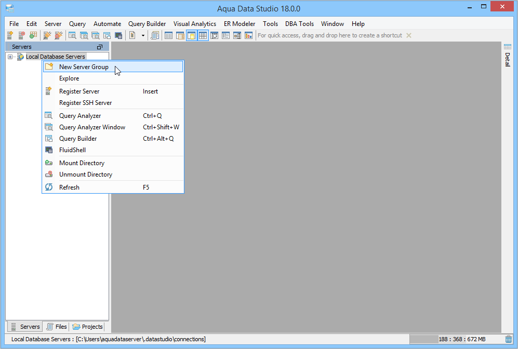Screen dimensions: 518x349
Task: Open the Automate menu
Action: pyautogui.click(x=107, y=24)
